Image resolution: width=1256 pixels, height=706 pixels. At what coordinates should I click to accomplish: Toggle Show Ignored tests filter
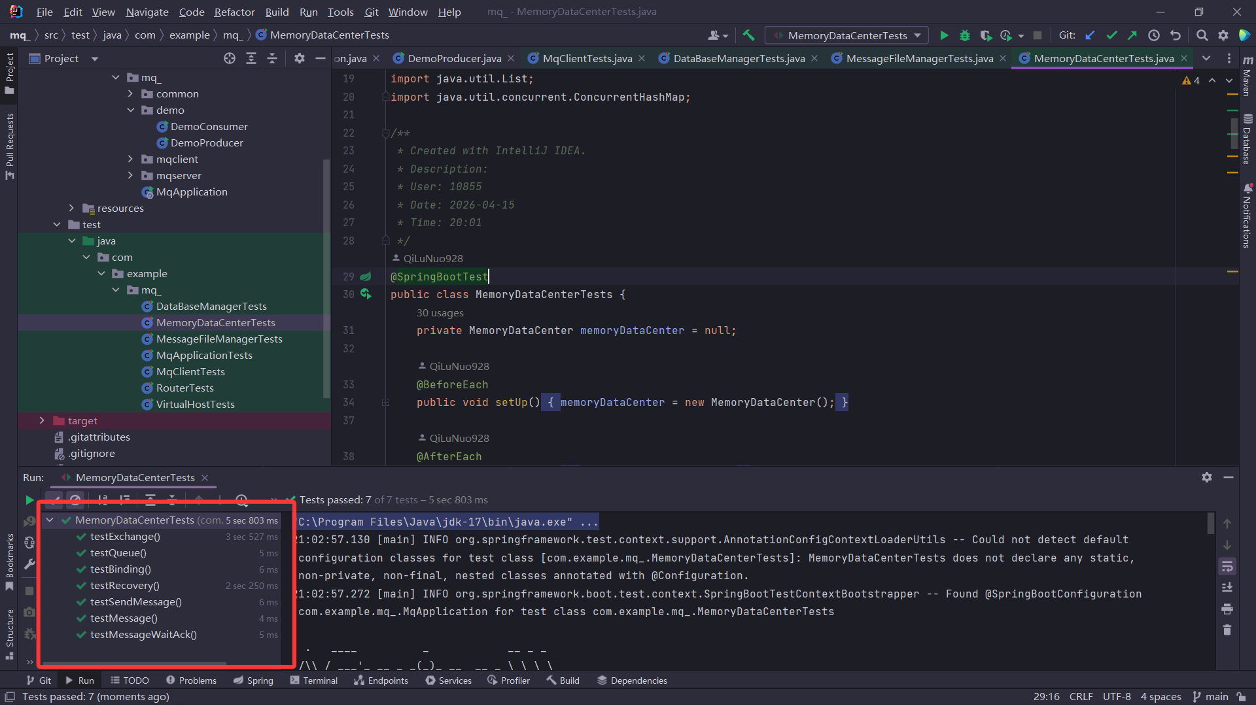76,500
